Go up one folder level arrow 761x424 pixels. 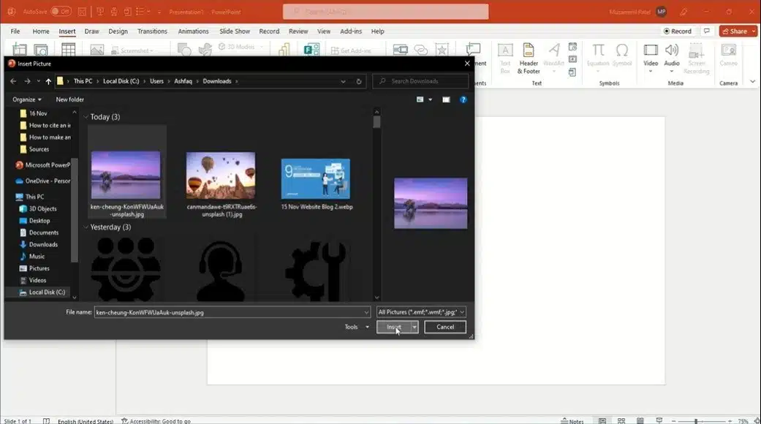(48, 81)
